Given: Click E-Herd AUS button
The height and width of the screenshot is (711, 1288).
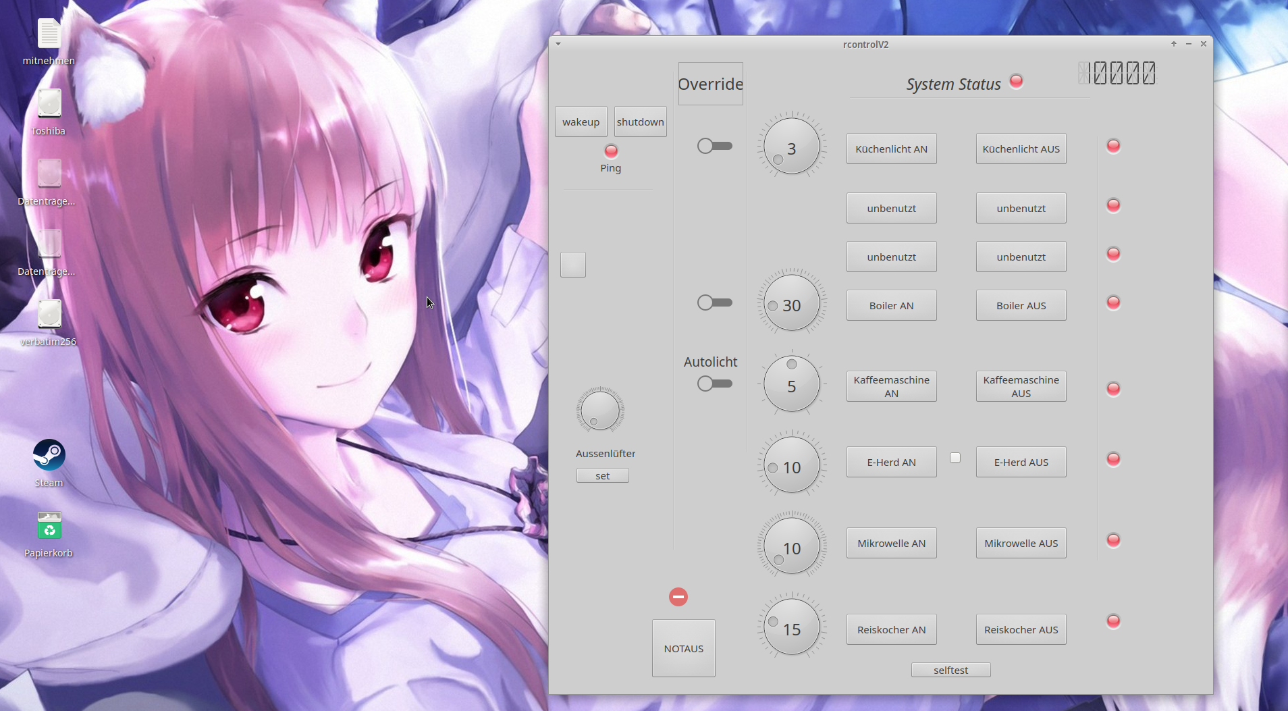Looking at the screenshot, I should click(1021, 462).
